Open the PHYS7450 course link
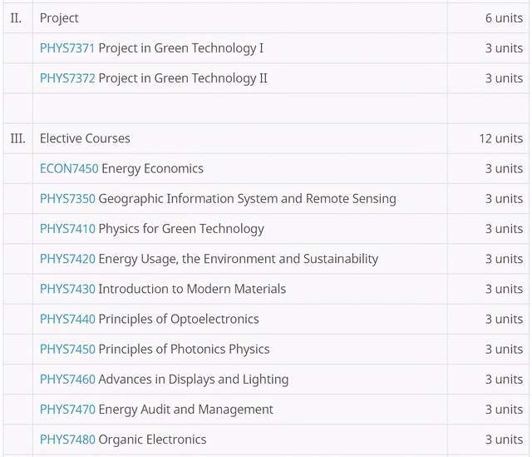 [x=67, y=350]
